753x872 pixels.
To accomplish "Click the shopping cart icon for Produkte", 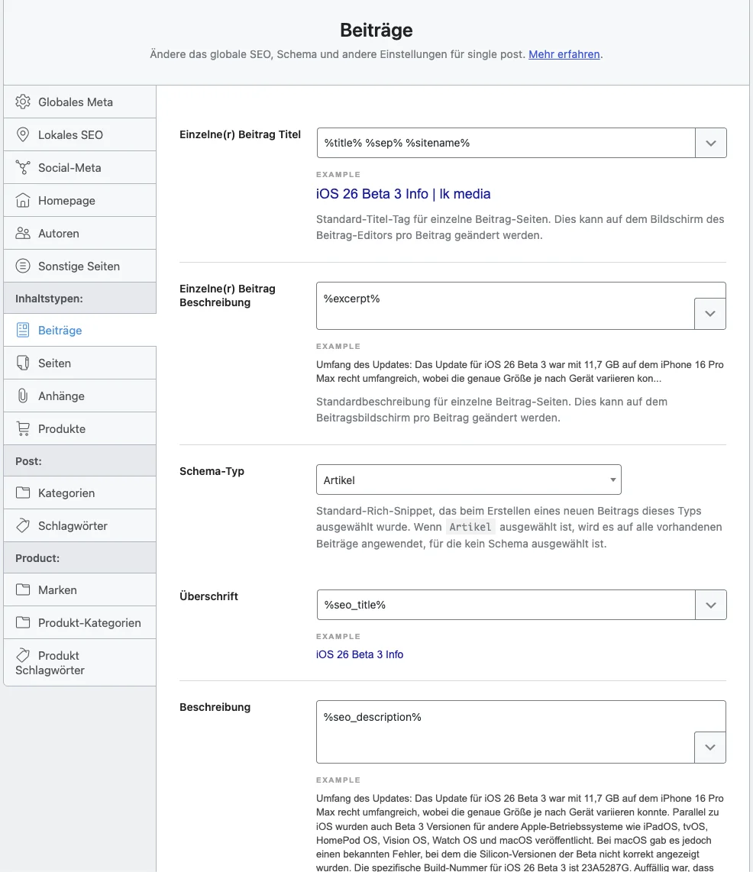I will pos(23,429).
